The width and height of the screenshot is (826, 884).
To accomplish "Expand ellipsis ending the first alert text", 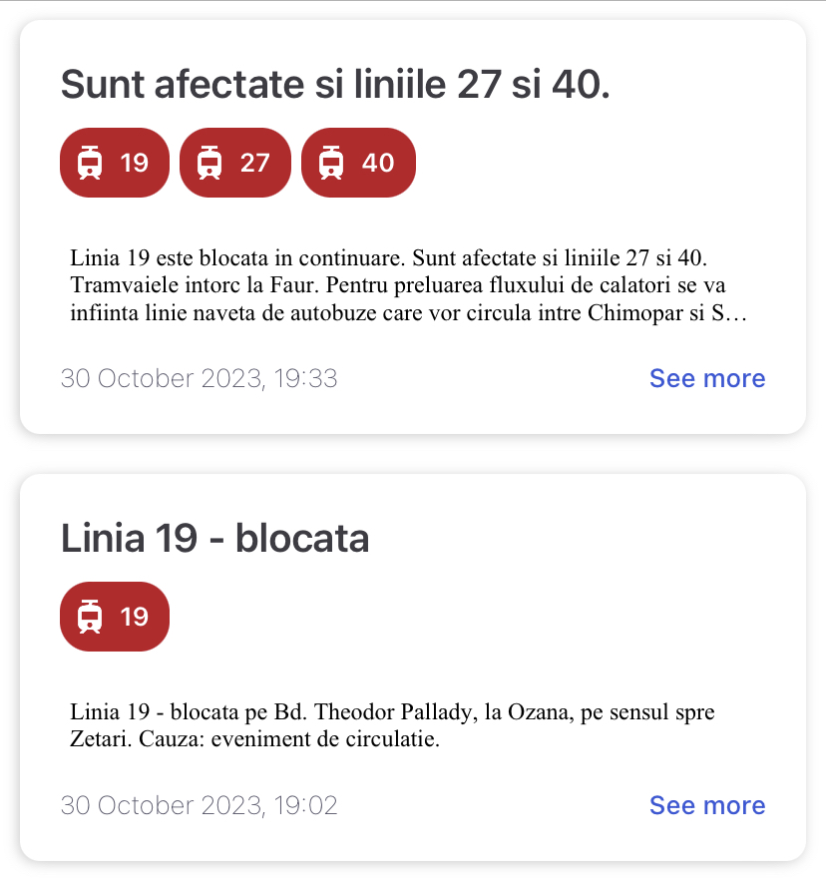I will [736, 314].
